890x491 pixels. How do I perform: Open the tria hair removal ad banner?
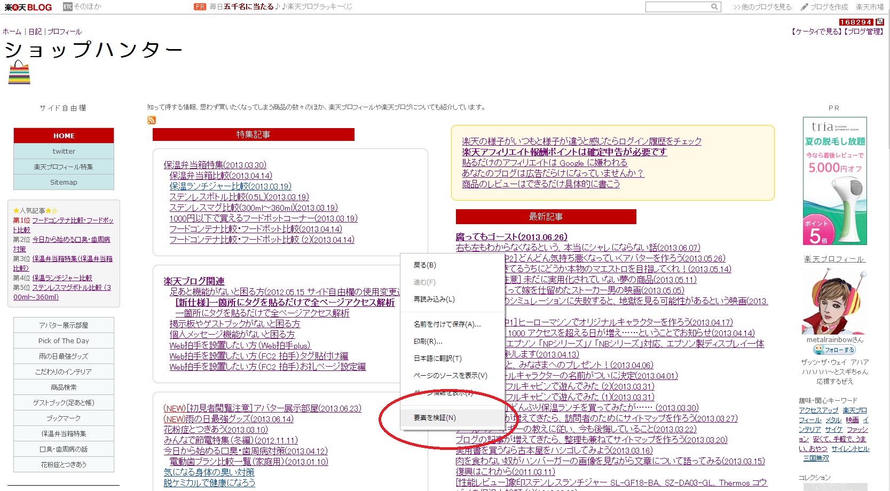(834, 181)
